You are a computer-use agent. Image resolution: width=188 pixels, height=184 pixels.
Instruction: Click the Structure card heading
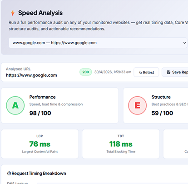[161, 97]
